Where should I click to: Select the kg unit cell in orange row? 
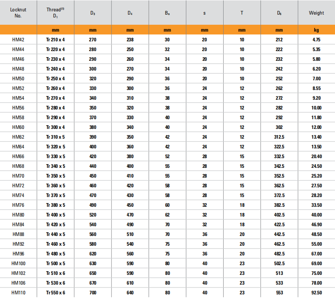[x=316, y=30]
